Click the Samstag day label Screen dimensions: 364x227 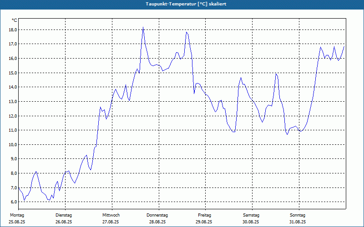[x=251, y=215]
